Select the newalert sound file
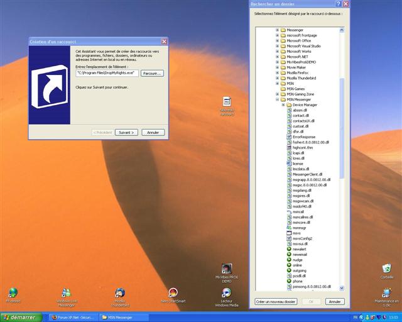 (x=298, y=249)
